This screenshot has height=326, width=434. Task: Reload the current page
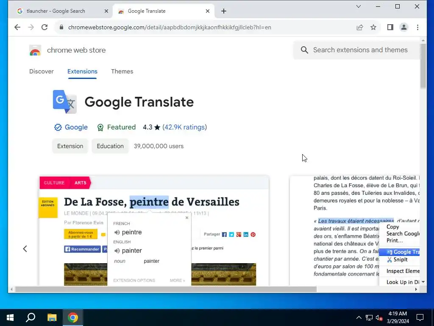coord(45,27)
